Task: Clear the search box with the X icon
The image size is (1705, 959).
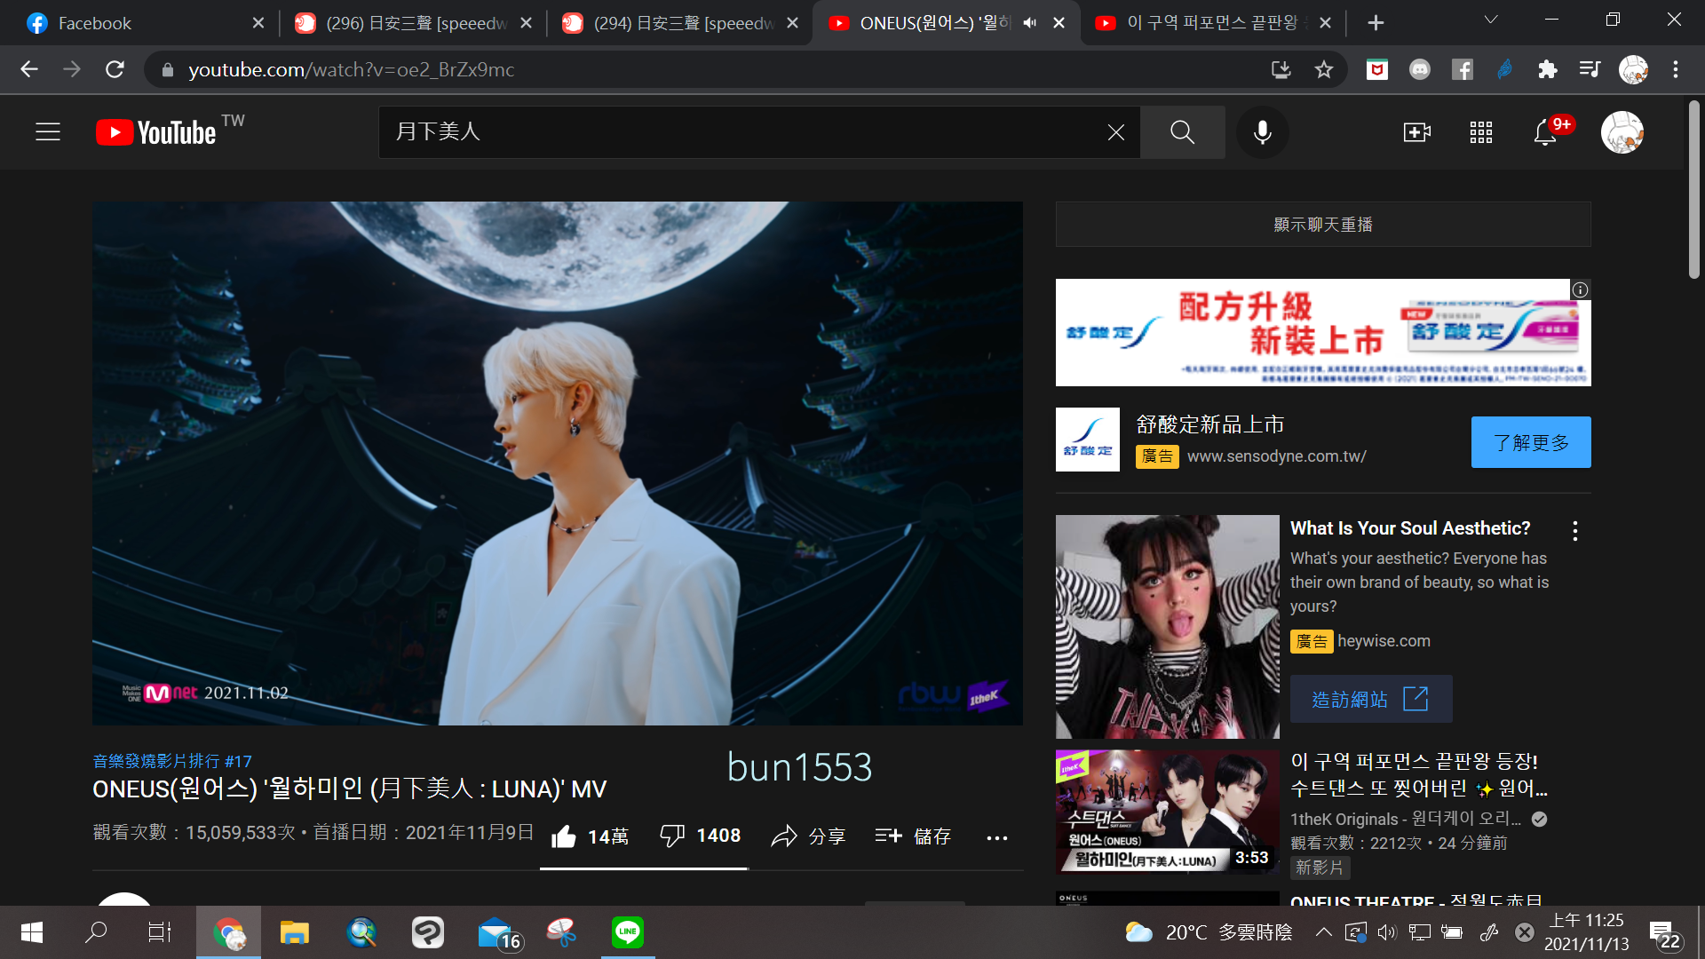Action: pyautogui.click(x=1116, y=132)
